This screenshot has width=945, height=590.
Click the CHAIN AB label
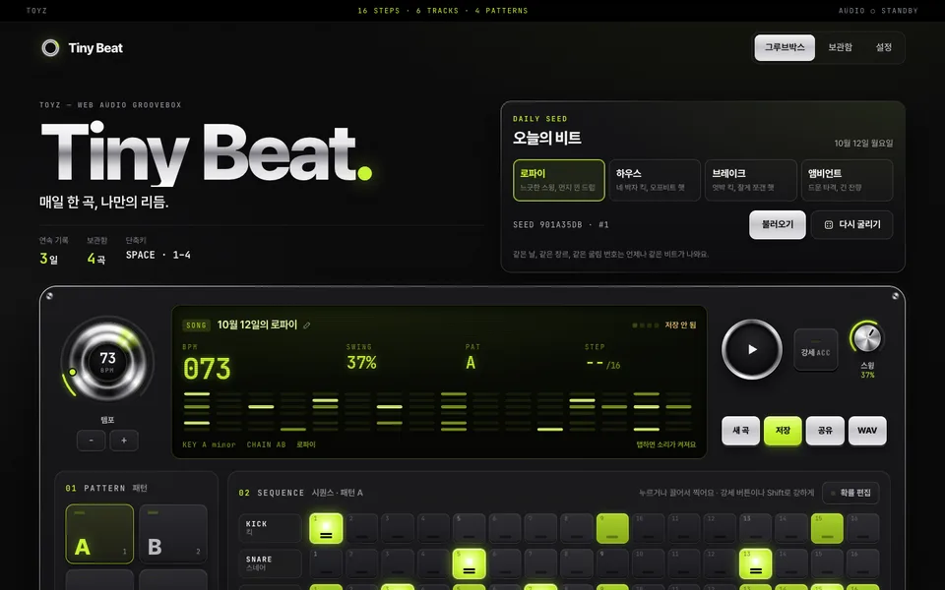point(267,444)
